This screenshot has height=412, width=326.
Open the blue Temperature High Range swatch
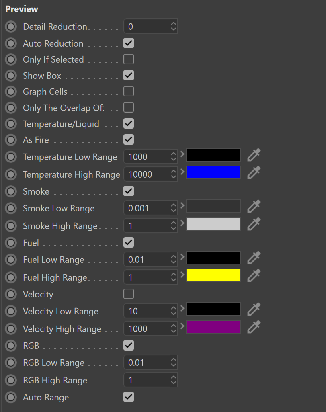click(213, 172)
